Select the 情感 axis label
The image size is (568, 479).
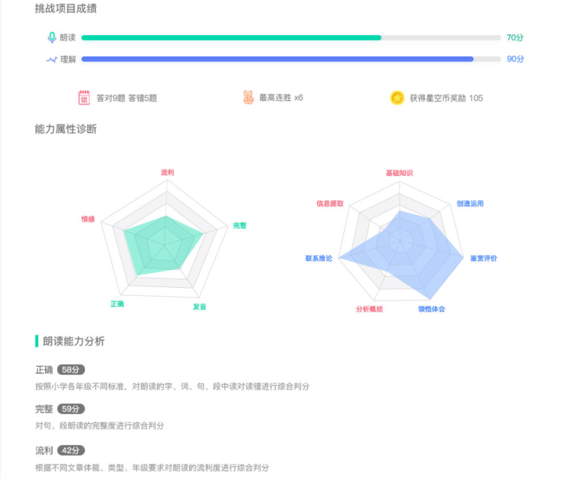[x=88, y=219]
